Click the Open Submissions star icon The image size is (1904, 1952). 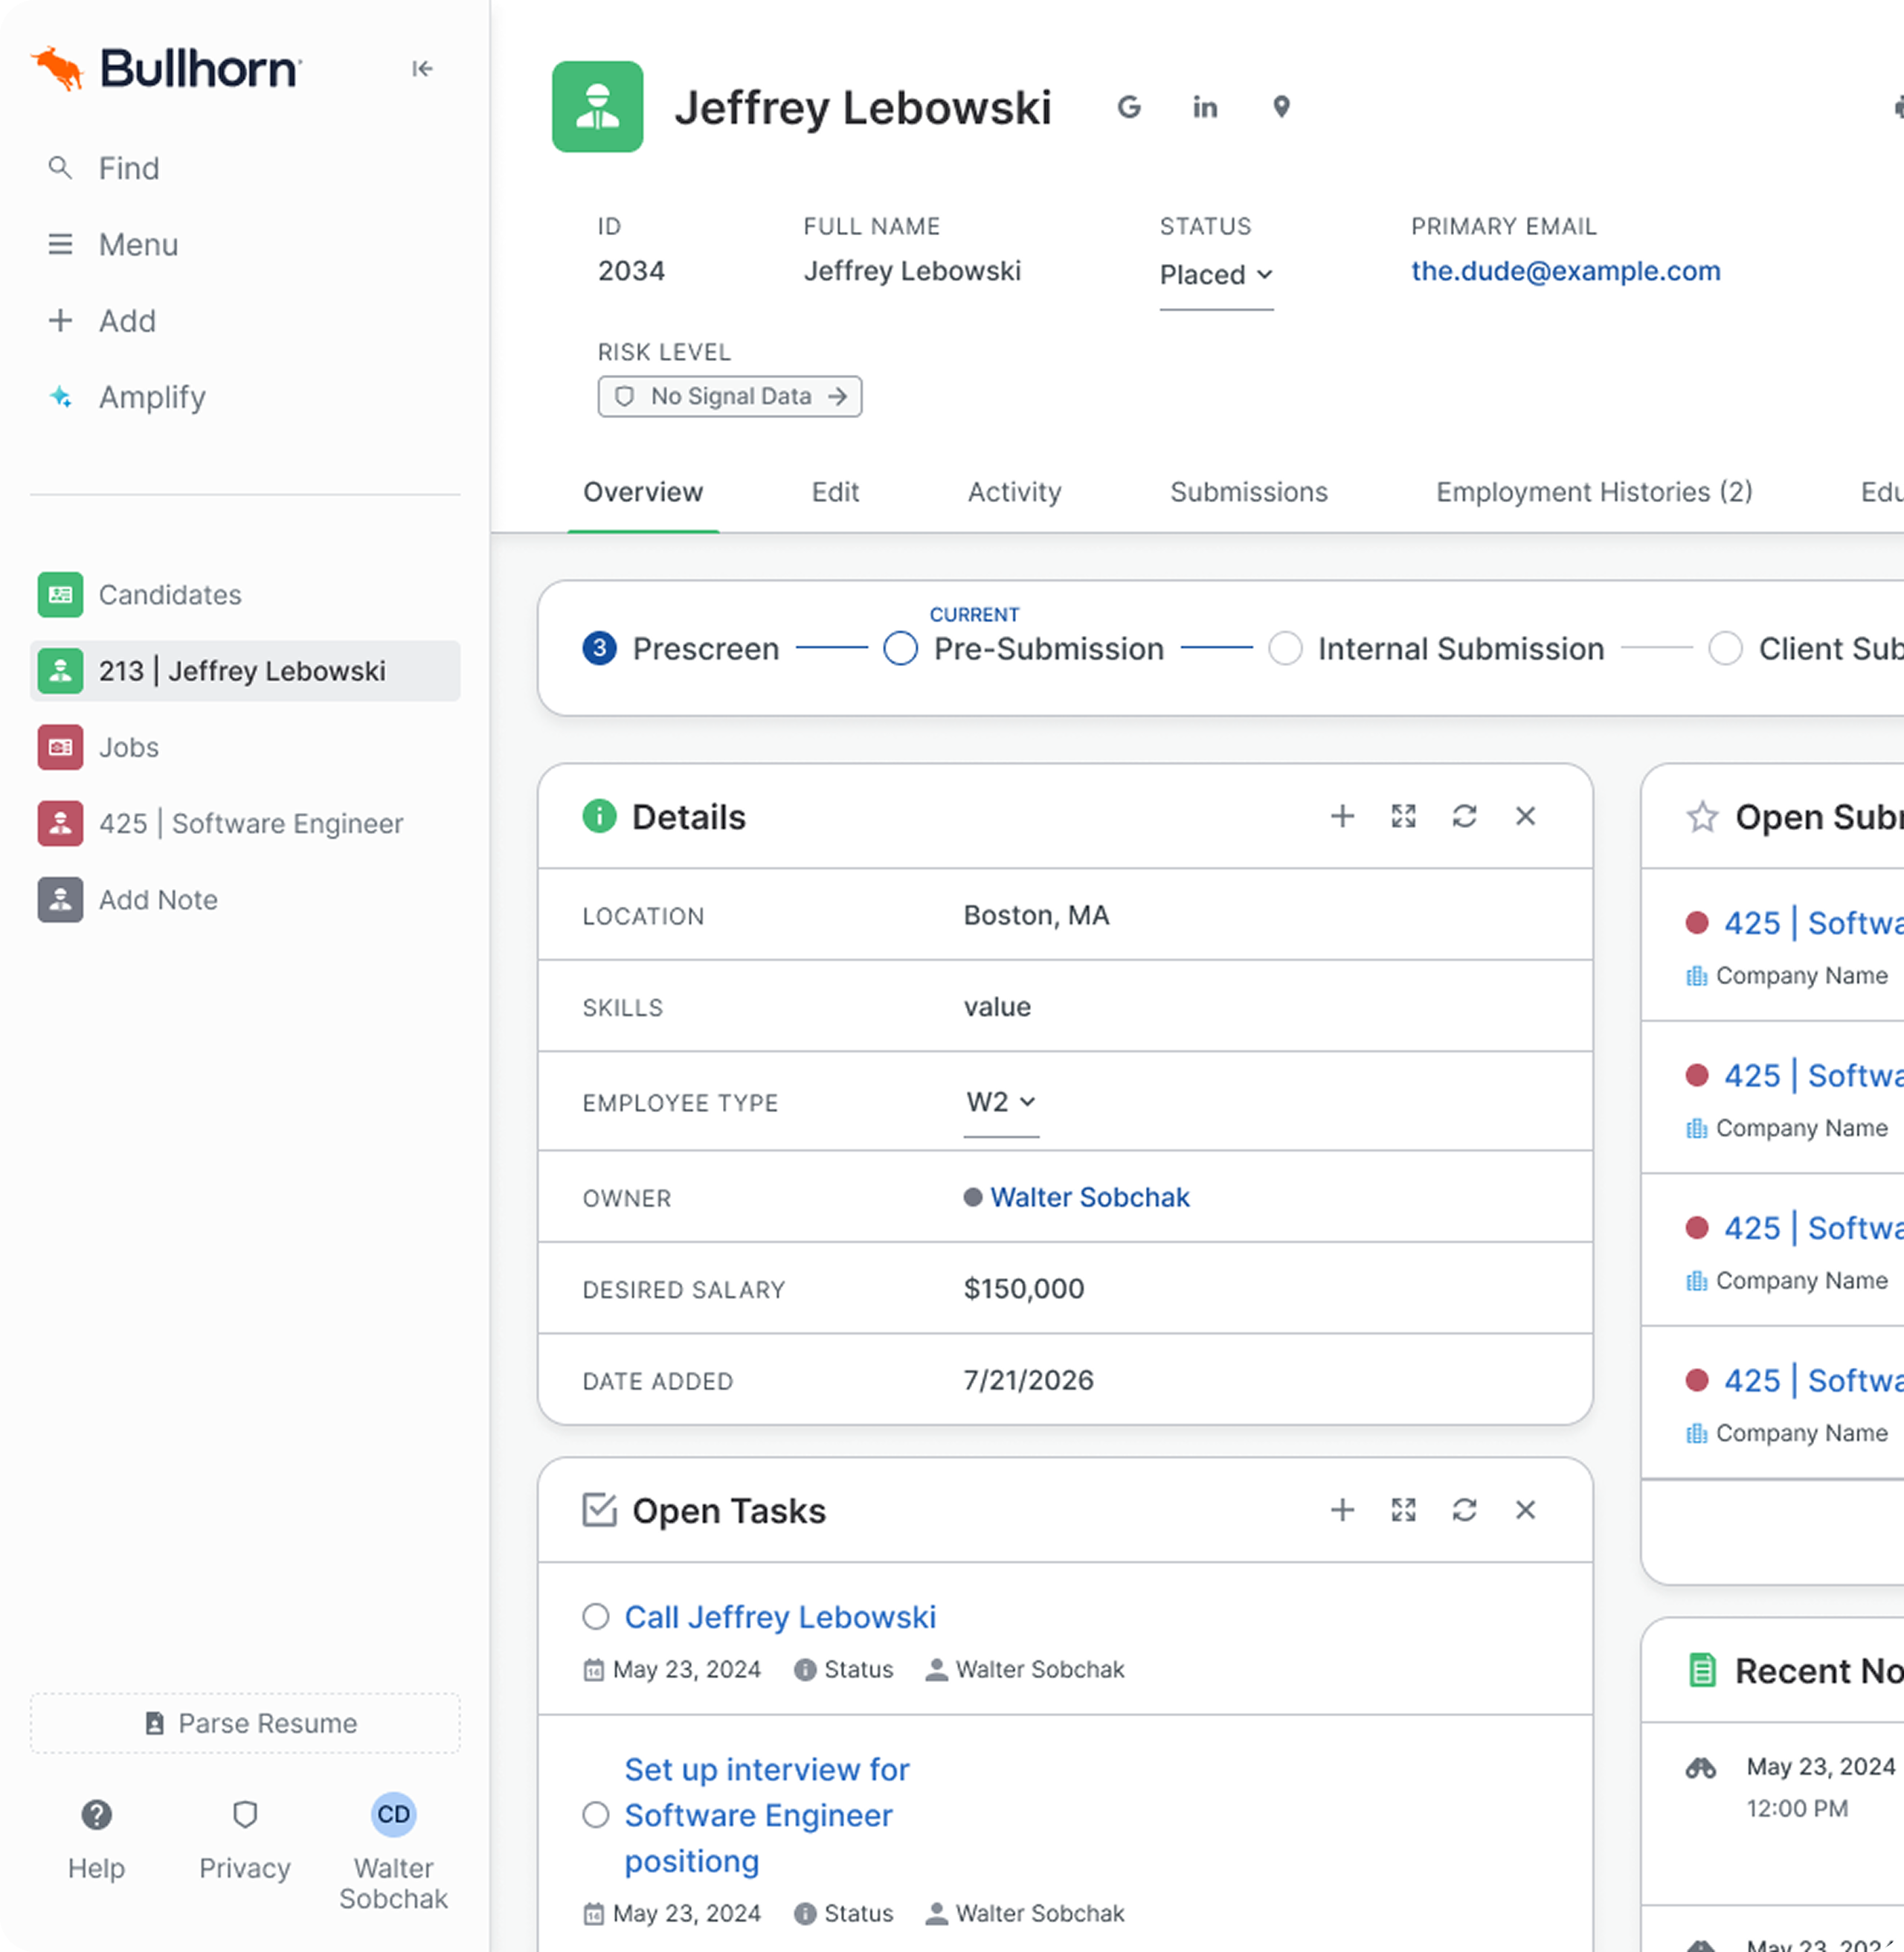click(1702, 816)
